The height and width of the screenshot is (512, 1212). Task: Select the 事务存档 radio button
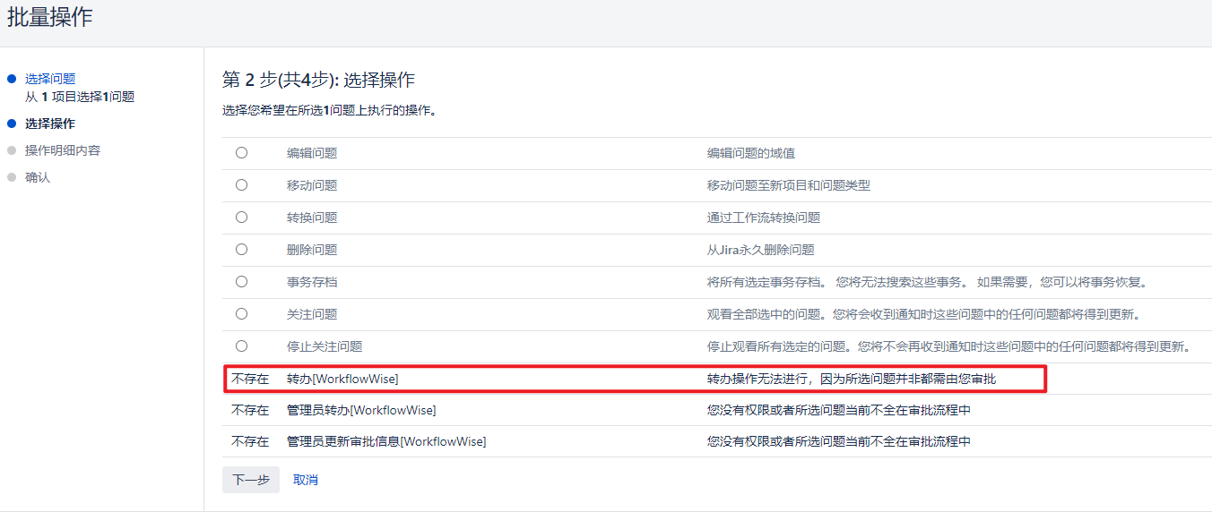pos(241,282)
